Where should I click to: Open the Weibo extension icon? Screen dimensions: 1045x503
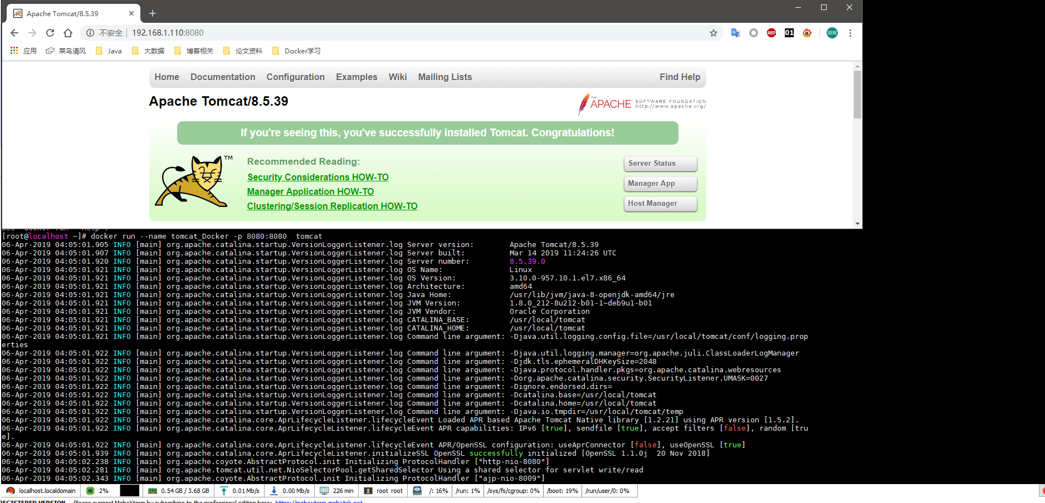coord(807,33)
